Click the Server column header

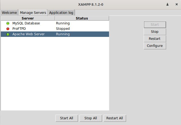(x=28, y=18)
